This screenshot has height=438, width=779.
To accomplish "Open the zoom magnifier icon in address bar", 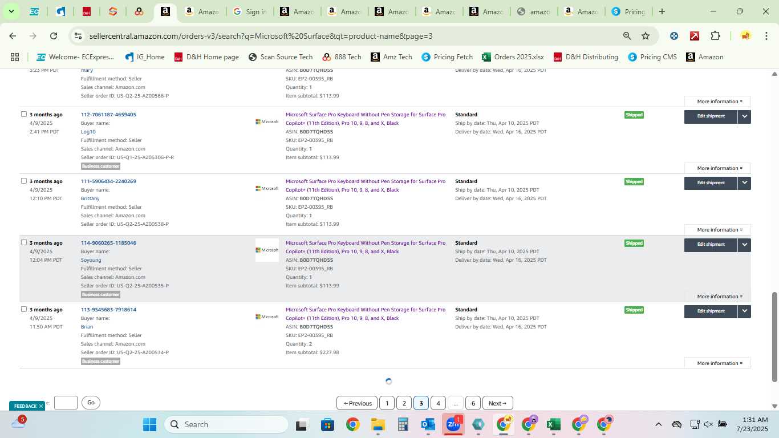I will pyautogui.click(x=627, y=36).
